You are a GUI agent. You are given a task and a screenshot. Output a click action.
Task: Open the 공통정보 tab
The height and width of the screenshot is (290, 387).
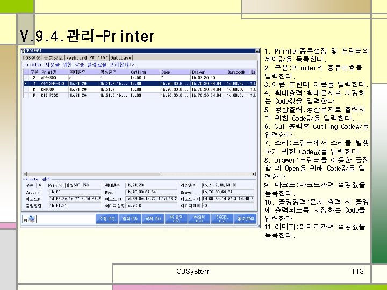click(x=53, y=57)
